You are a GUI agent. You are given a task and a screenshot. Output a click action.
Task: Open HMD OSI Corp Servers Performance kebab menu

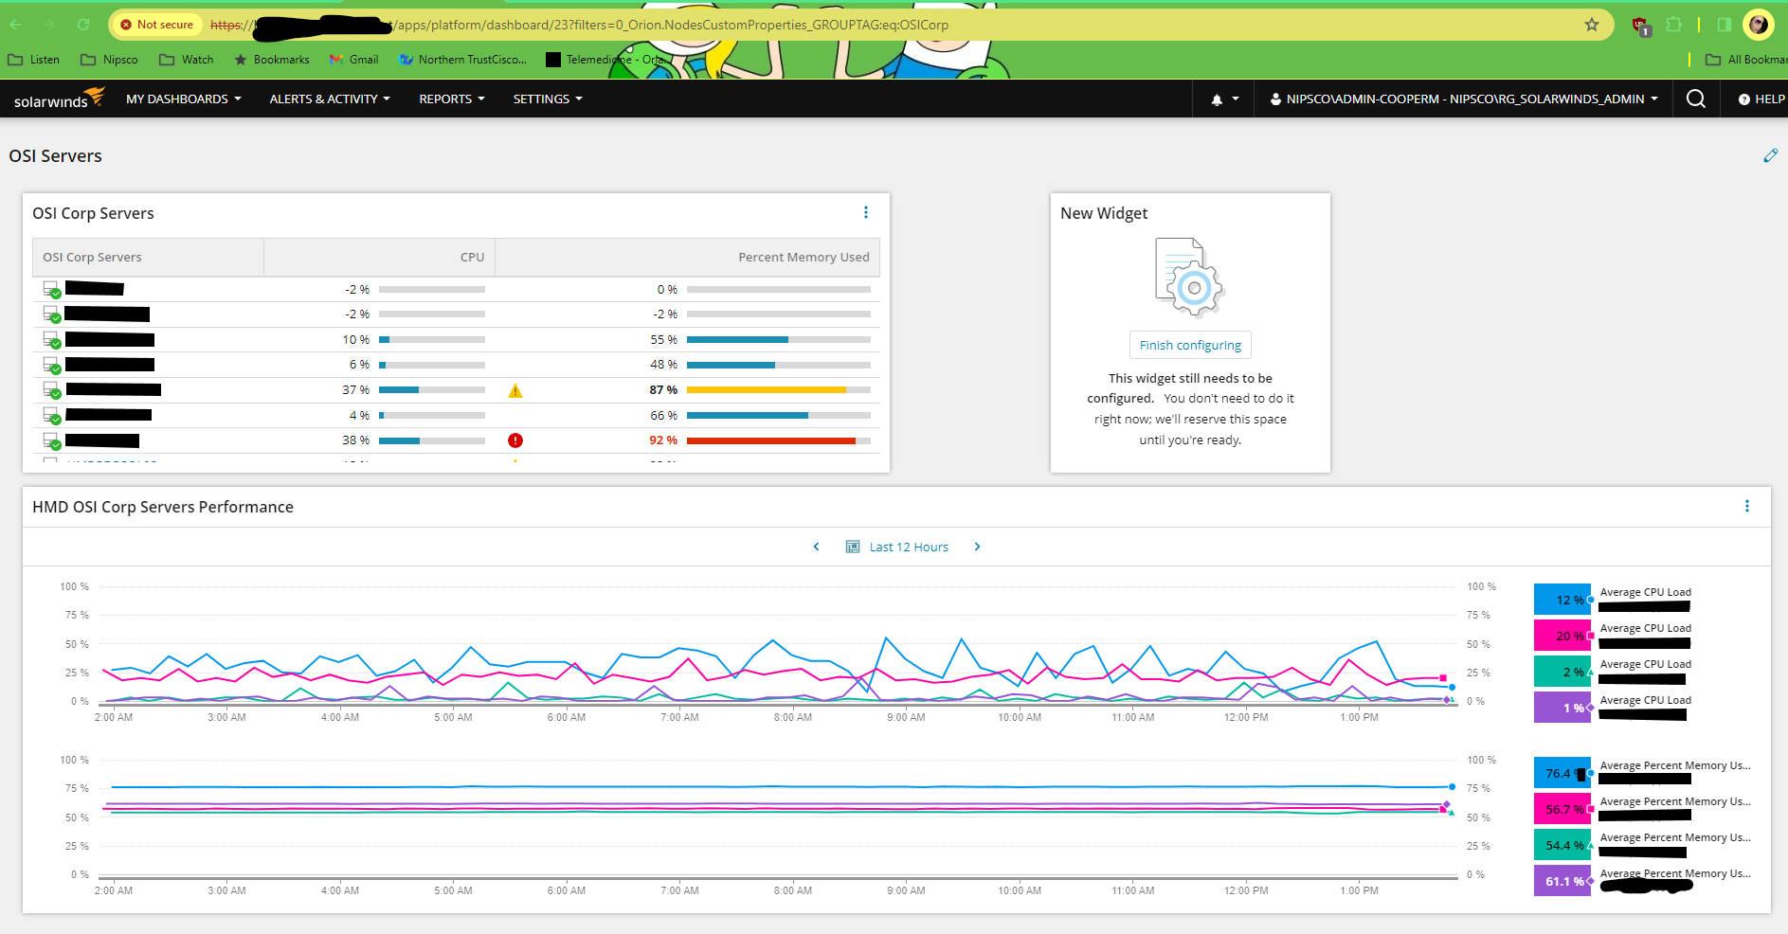(1747, 507)
